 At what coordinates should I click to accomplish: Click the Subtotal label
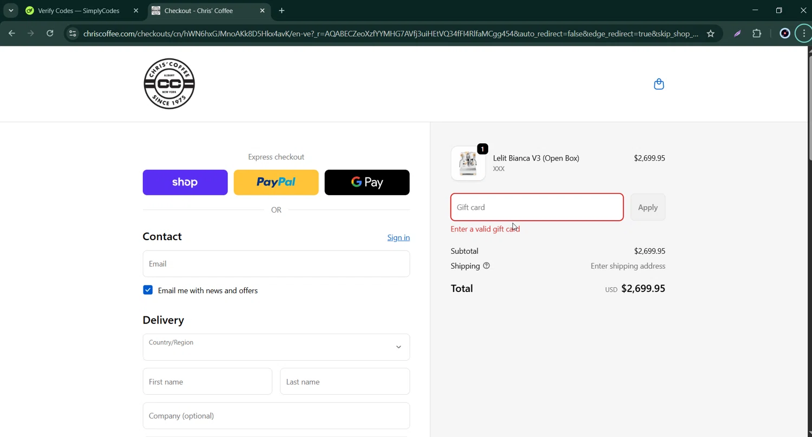[x=464, y=251]
